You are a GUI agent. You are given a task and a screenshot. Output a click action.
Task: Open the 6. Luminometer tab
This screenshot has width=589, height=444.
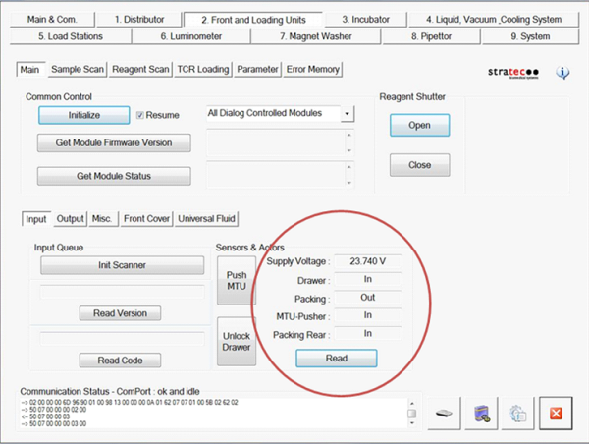pyautogui.click(x=190, y=36)
